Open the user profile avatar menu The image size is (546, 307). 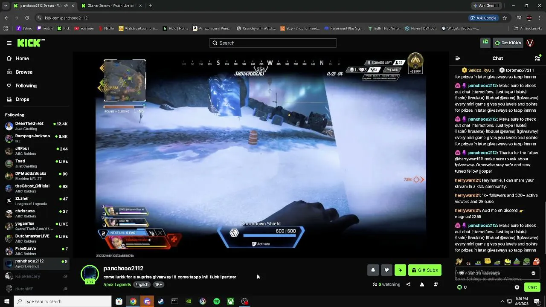(530, 43)
